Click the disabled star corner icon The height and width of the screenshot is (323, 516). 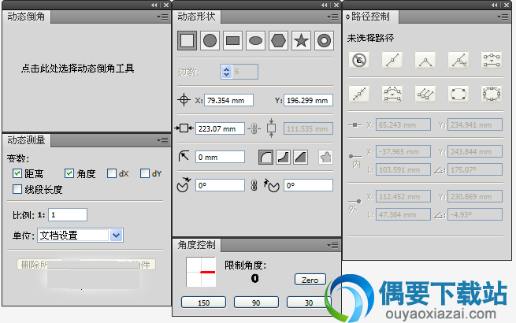tap(325, 158)
